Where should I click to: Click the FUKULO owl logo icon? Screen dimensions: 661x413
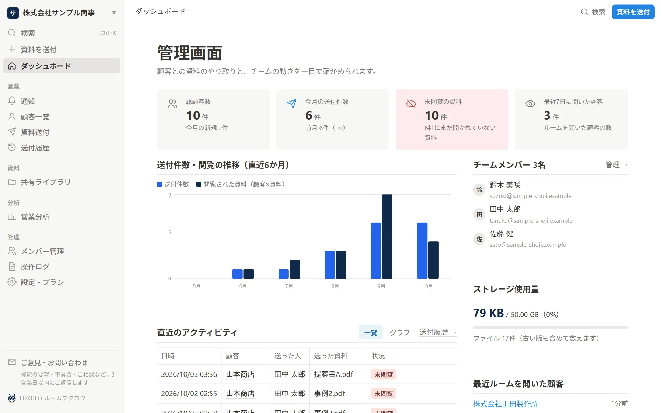point(12,398)
